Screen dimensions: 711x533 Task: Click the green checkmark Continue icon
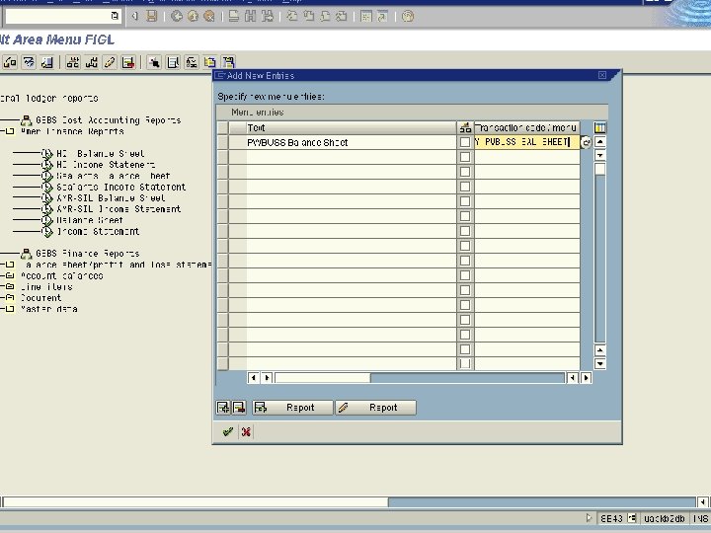click(228, 431)
